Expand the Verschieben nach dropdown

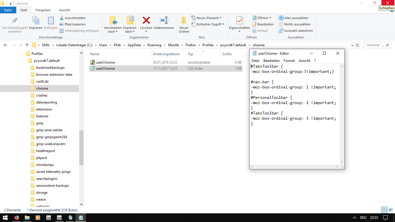[112, 32]
